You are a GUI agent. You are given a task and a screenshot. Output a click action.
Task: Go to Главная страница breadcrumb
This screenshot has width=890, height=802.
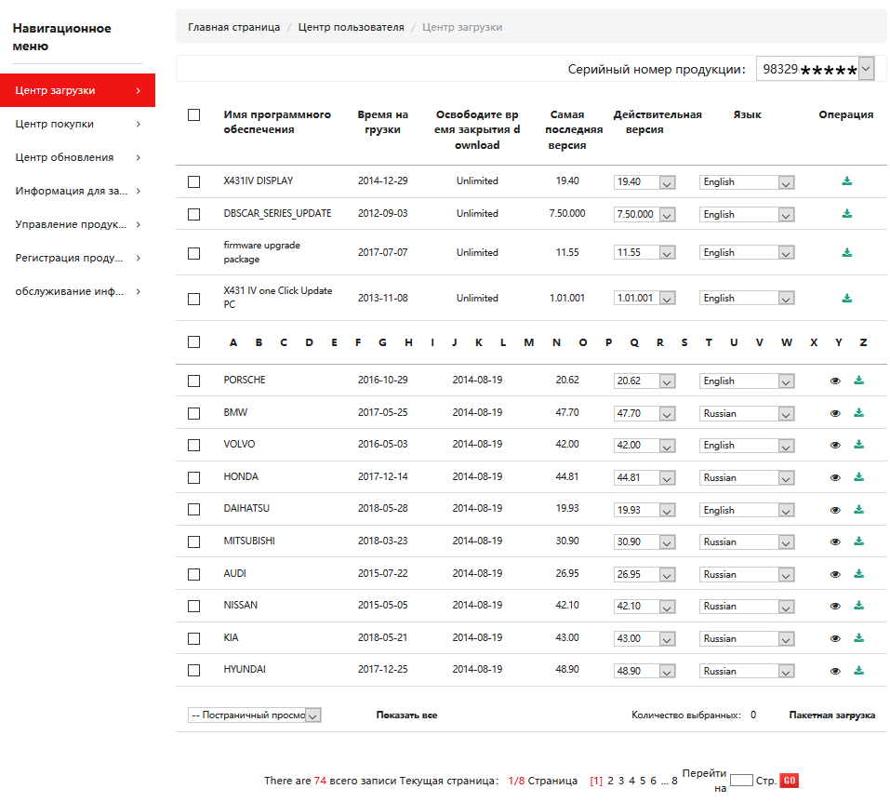(233, 27)
